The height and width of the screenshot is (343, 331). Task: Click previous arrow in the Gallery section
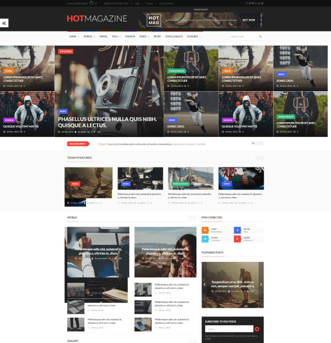[190, 341]
